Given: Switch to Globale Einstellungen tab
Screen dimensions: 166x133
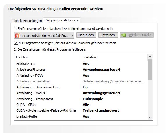Looking at the screenshot, I should (x=27, y=21).
